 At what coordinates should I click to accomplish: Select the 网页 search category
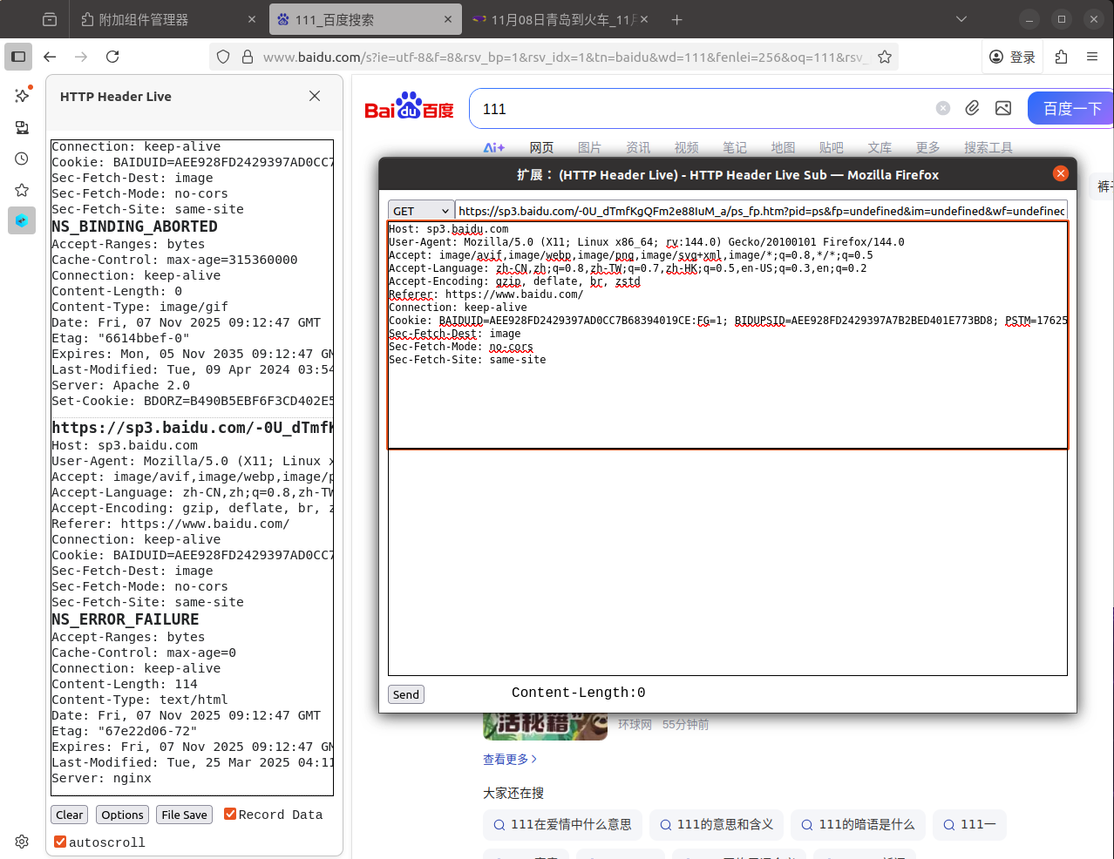click(541, 147)
